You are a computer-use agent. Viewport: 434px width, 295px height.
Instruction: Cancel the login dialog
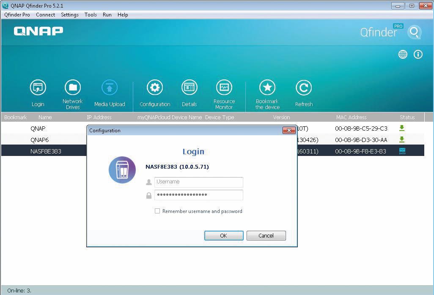pyautogui.click(x=266, y=235)
